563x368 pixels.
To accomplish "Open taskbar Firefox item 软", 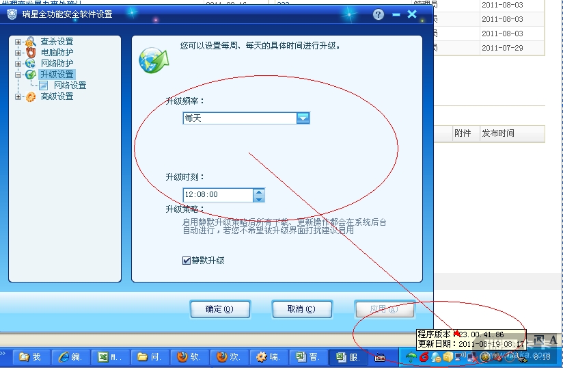I will (x=189, y=357).
